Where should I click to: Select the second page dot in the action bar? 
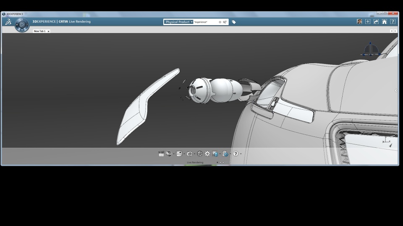[x=220, y=162]
